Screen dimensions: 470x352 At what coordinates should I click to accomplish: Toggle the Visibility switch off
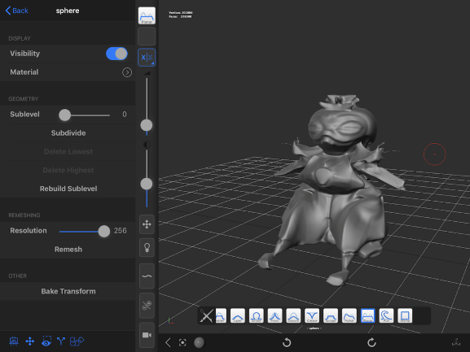coord(116,54)
